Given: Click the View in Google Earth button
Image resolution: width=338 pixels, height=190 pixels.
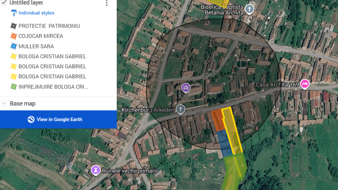Looking at the screenshot, I should pos(58,119).
